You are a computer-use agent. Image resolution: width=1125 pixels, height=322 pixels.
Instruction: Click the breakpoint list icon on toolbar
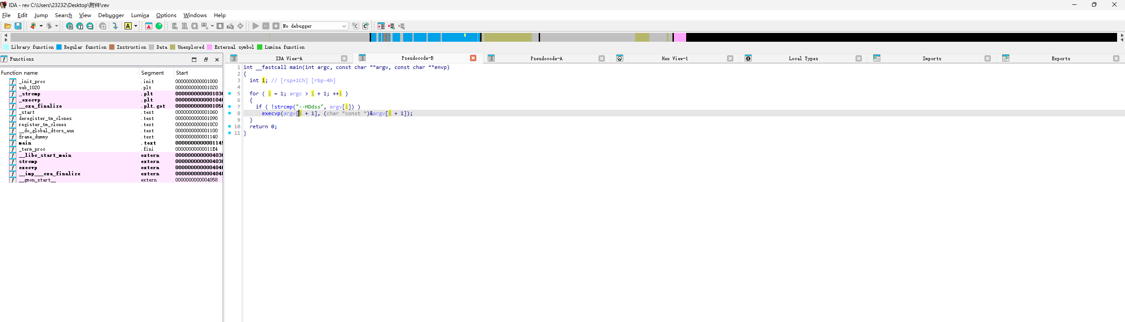coord(381,26)
